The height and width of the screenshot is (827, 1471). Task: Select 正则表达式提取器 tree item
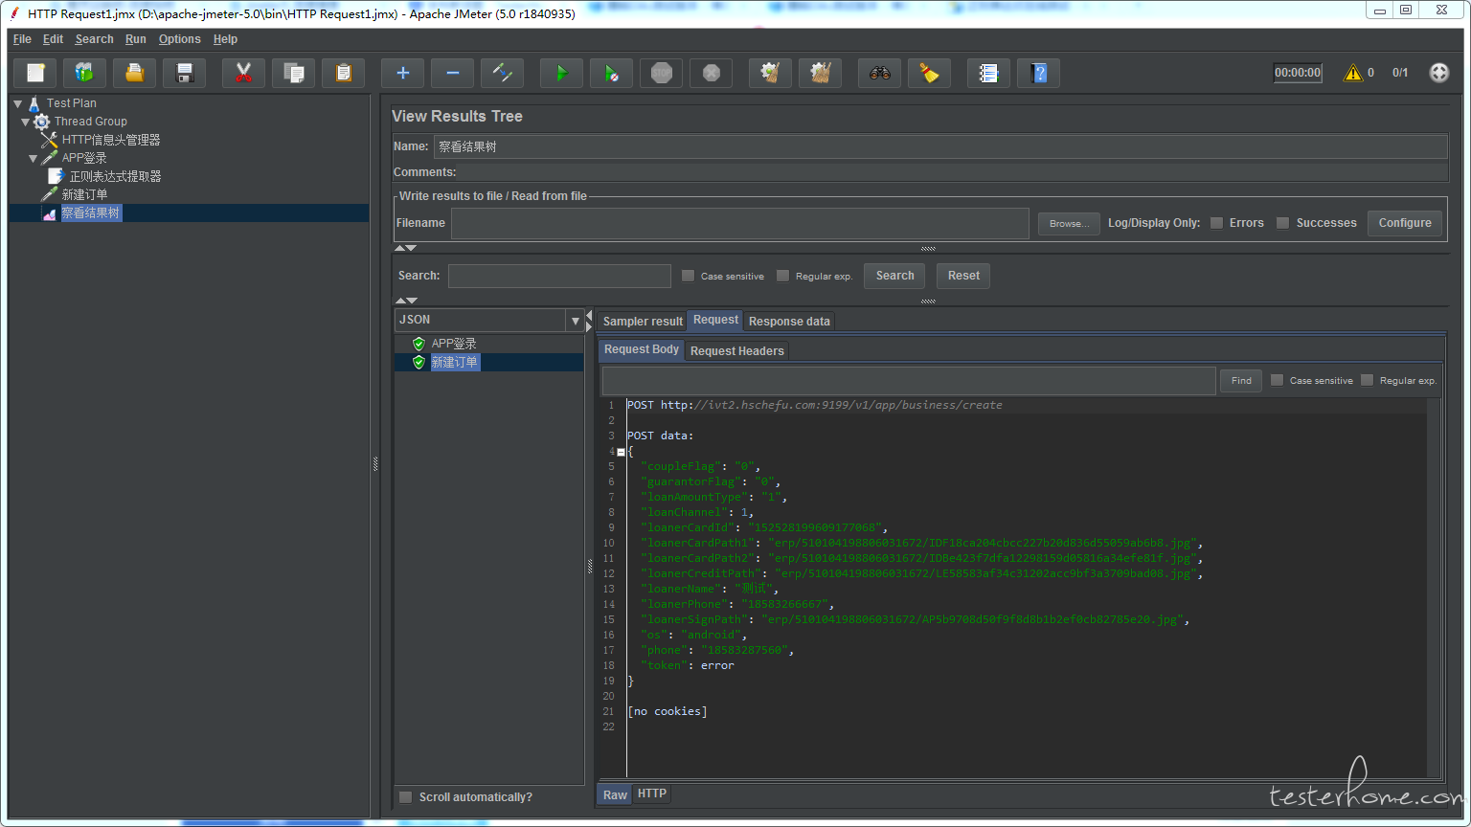pos(116,176)
